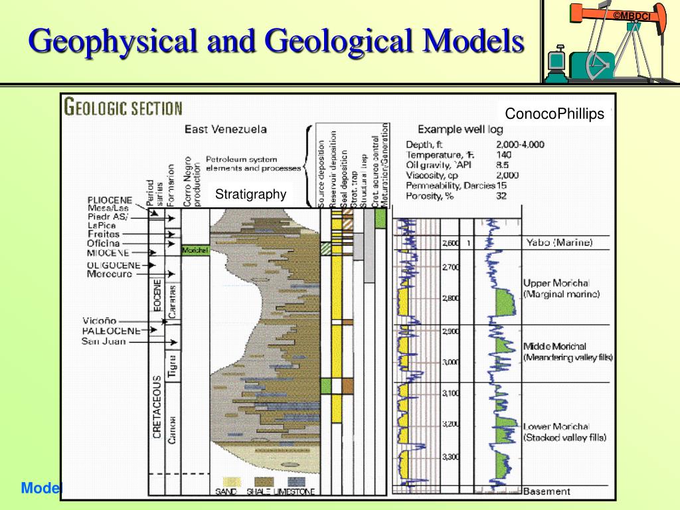Viewport: 680px width, 510px height.
Task: Click the ©MBDCI copyright mark
Action: coord(632,16)
